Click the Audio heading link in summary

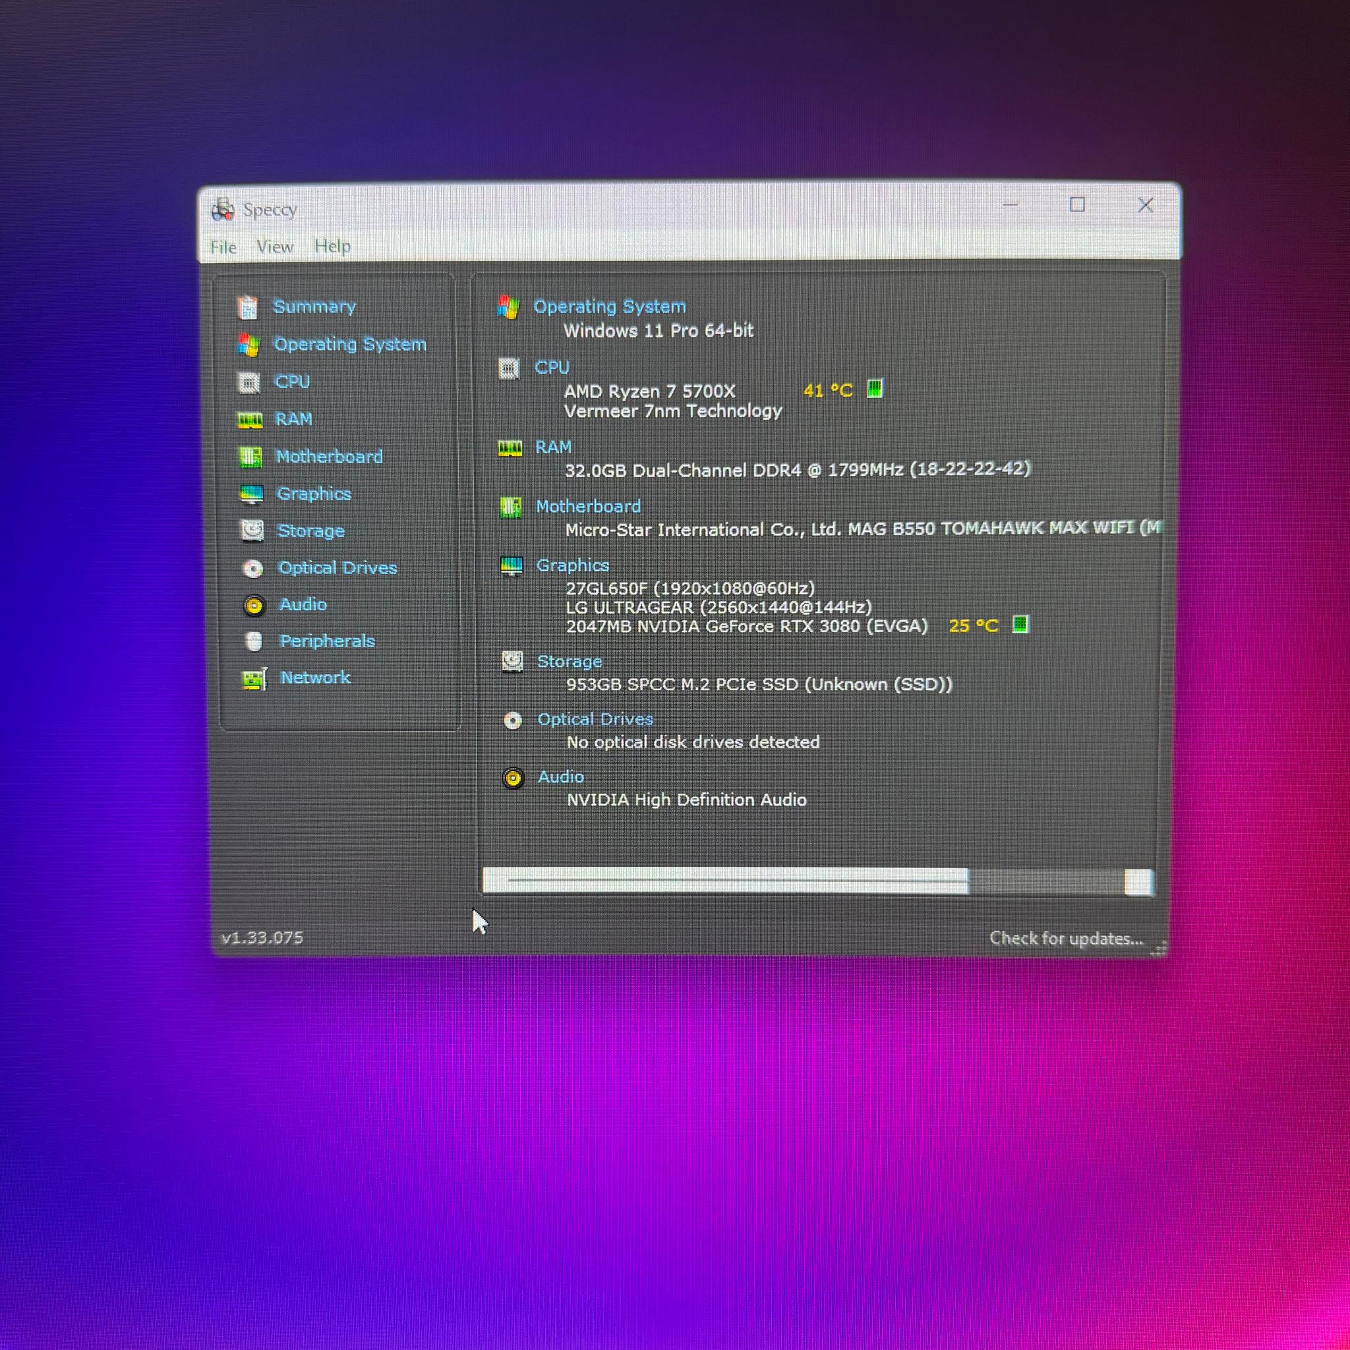pyautogui.click(x=561, y=777)
